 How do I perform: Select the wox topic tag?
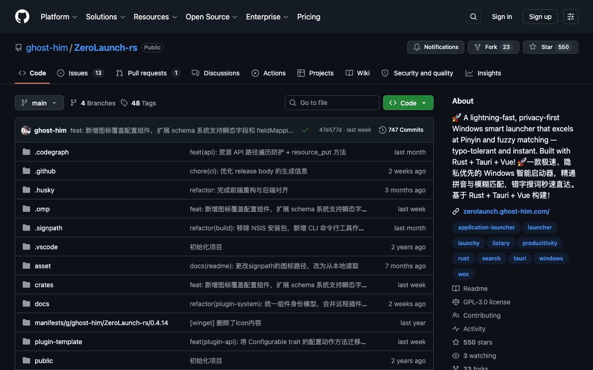463,274
